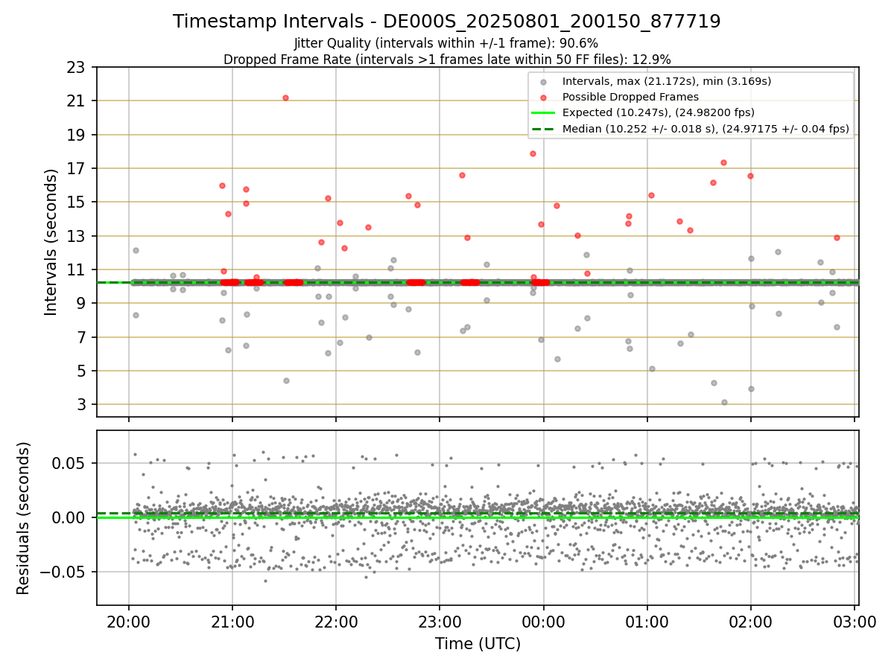
Task: Click the 23 tick label on the intervals axis
Action: [x=77, y=67]
